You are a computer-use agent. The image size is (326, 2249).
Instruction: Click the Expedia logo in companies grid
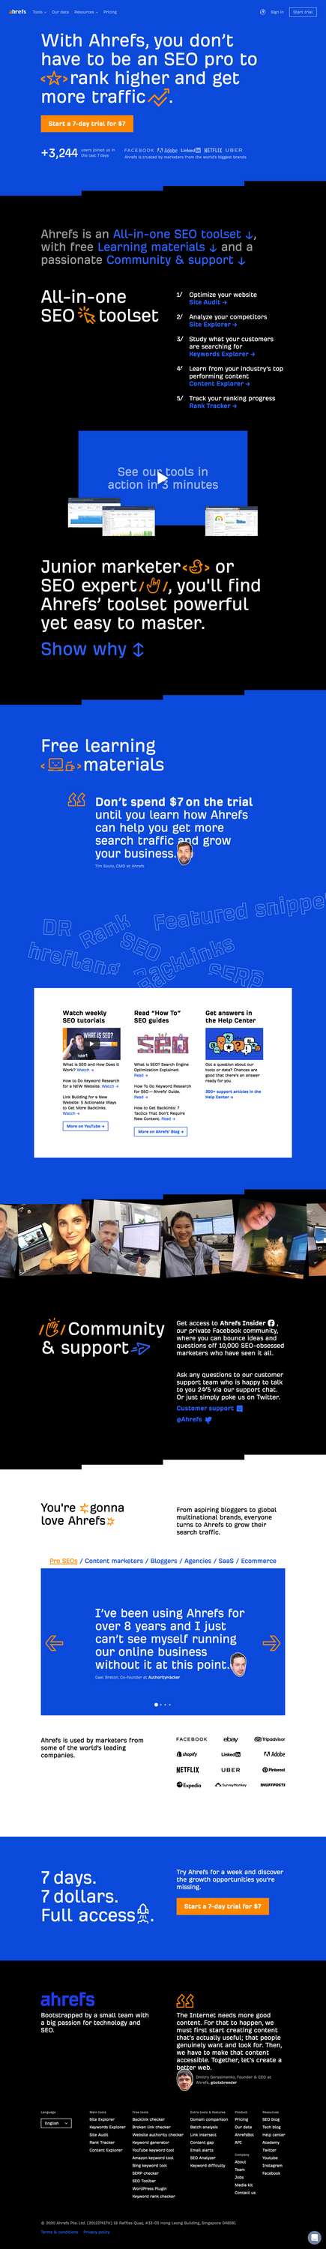point(188,1786)
